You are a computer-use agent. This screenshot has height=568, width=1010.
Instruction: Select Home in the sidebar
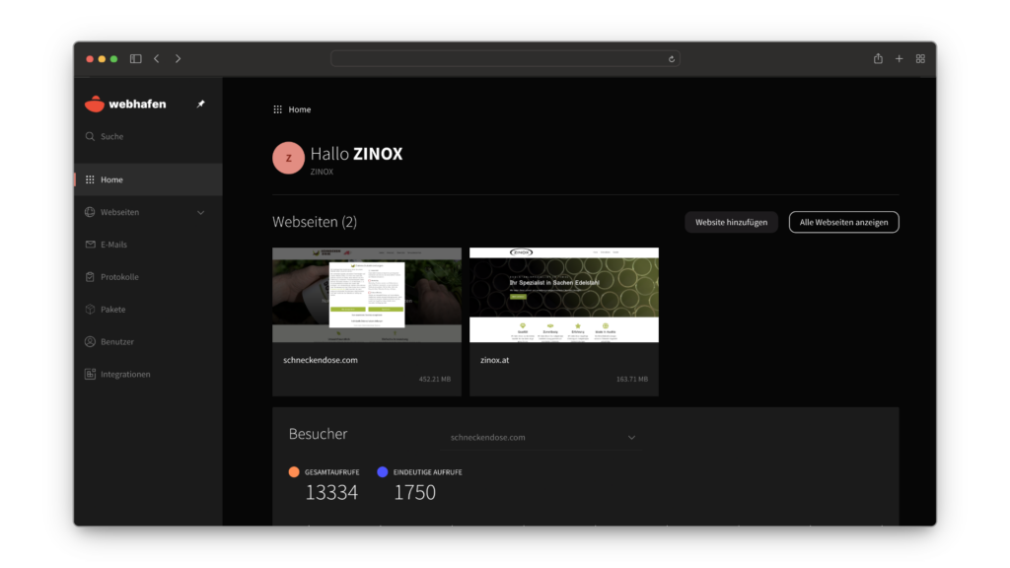tap(111, 179)
